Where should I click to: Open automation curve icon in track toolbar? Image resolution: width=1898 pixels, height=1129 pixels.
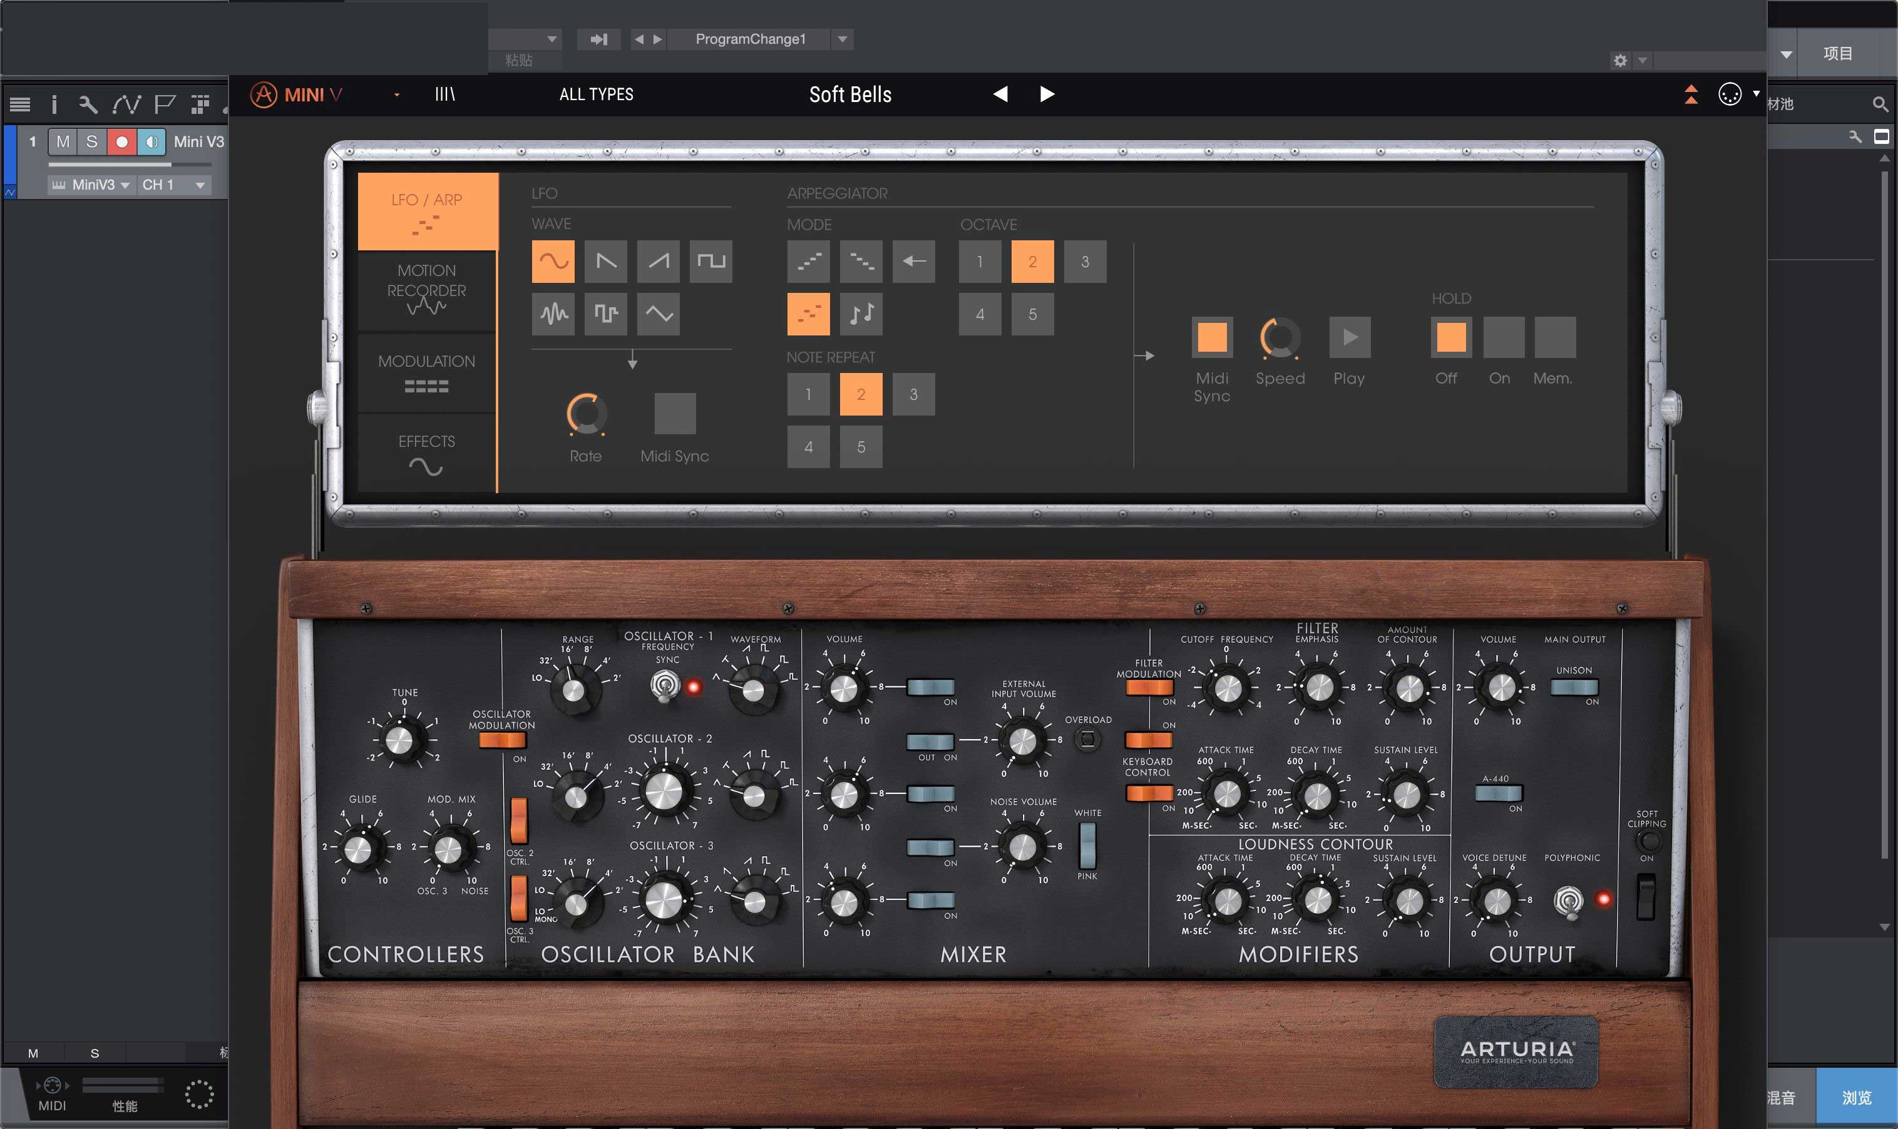click(x=126, y=105)
